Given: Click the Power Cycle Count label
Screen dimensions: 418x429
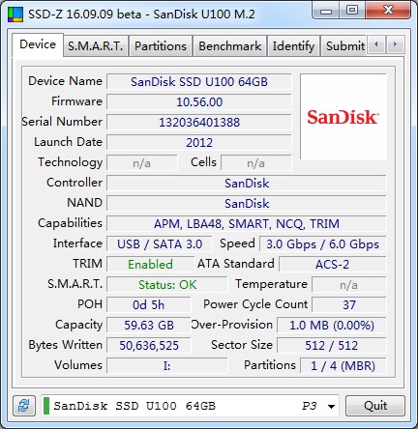Looking at the screenshot, I should point(255,304).
